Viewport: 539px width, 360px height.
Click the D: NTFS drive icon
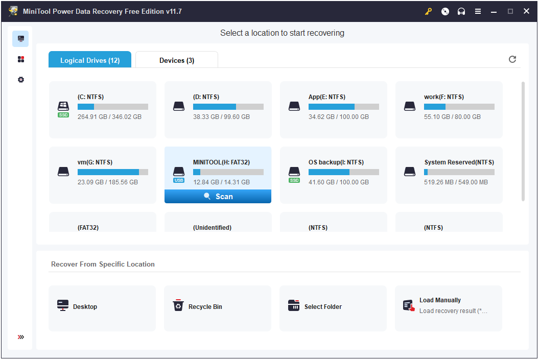pyautogui.click(x=179, y=106)
